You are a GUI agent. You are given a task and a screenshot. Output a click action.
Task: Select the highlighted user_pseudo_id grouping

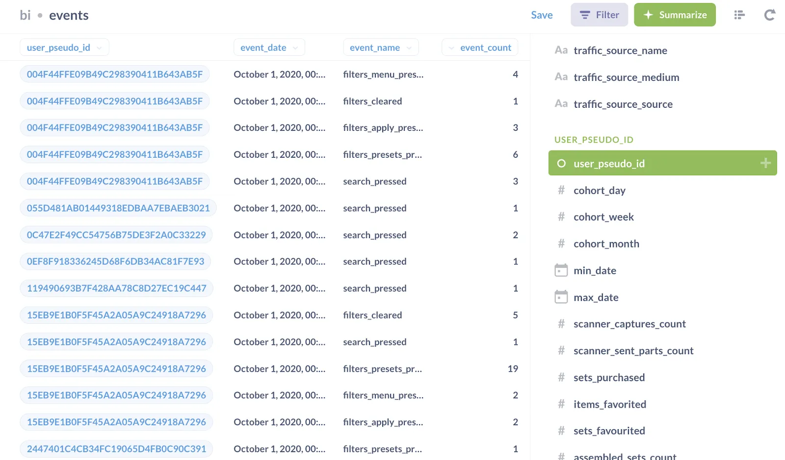coord(609,163)
